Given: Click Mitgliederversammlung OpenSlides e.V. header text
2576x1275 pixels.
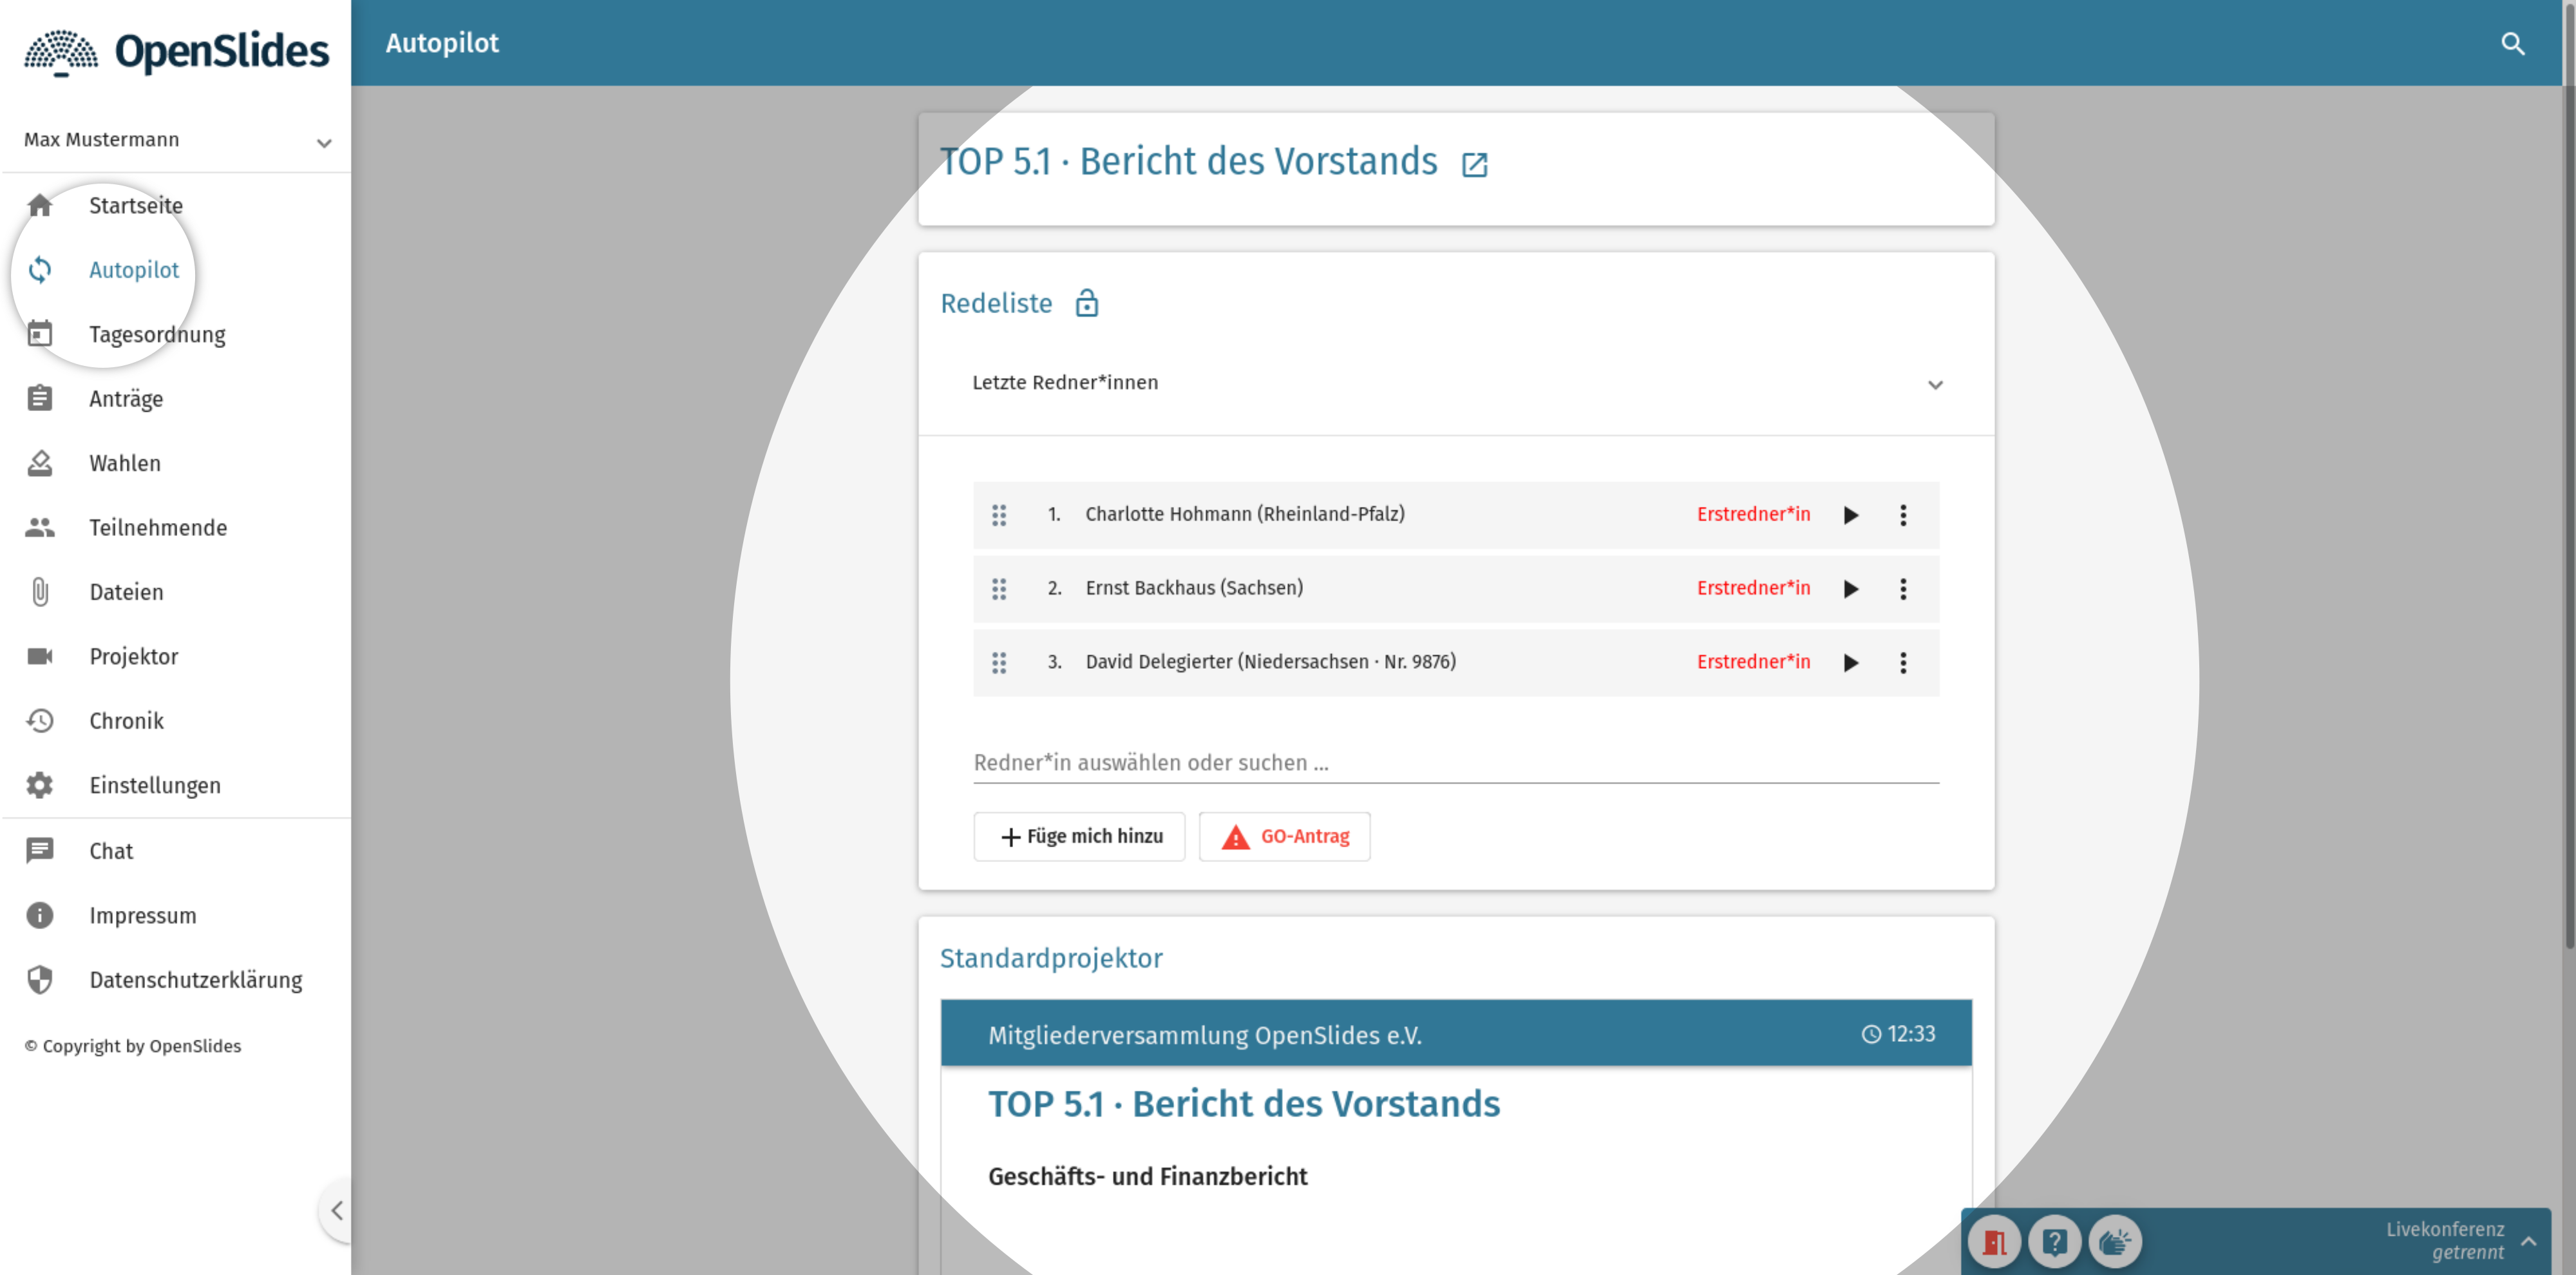Looking at the screenshot, I should tap(1205, 1036).
